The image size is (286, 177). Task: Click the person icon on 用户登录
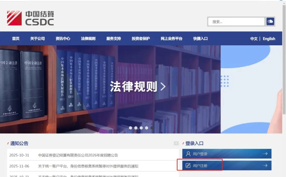pyautogui.click(x=188, y=154)
